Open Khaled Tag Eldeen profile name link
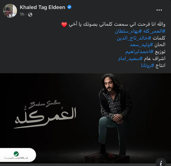 [42, 7]
